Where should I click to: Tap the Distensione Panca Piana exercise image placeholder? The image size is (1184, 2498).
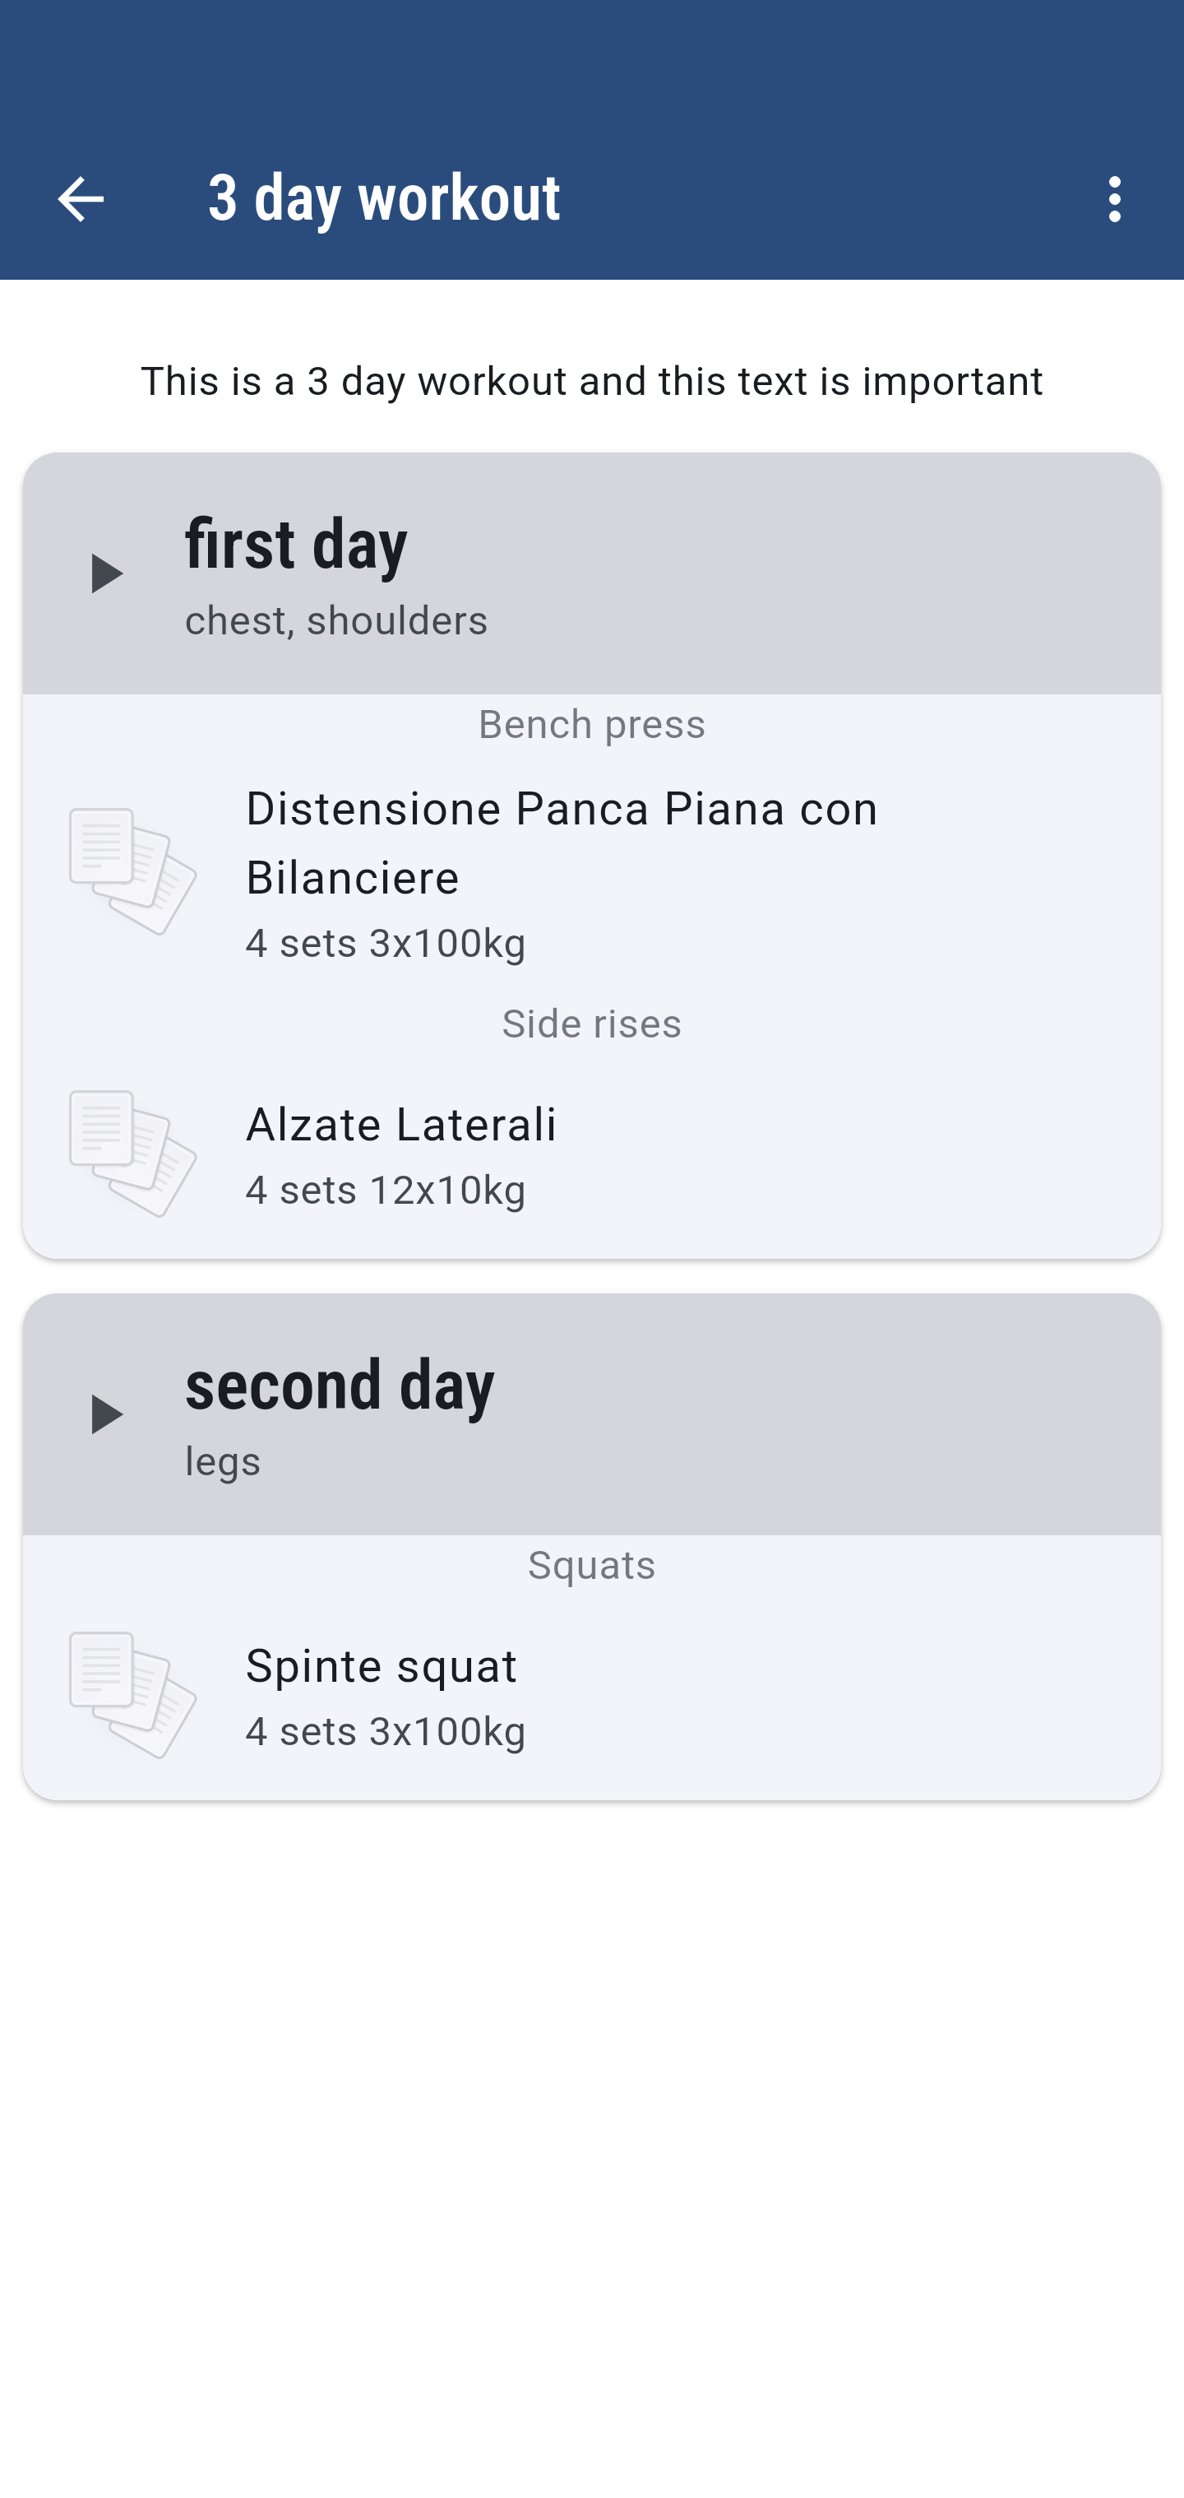point(132,871)
